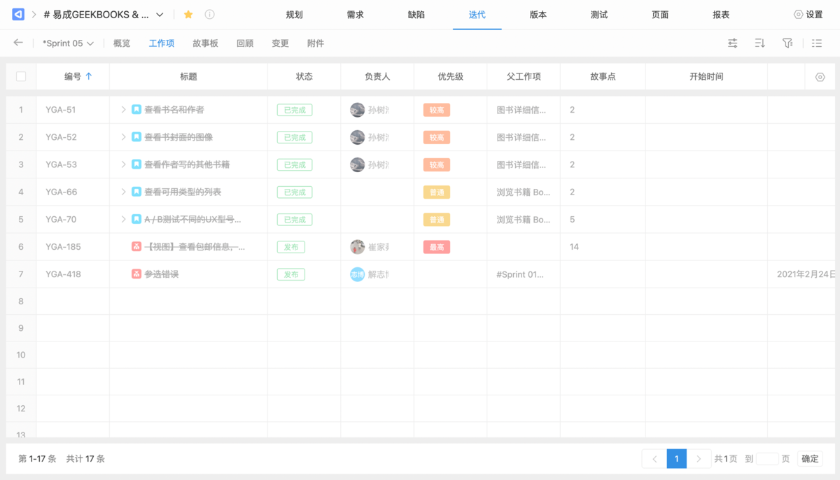
Task: Click the red 最高 priority tag
Action: 436,247
